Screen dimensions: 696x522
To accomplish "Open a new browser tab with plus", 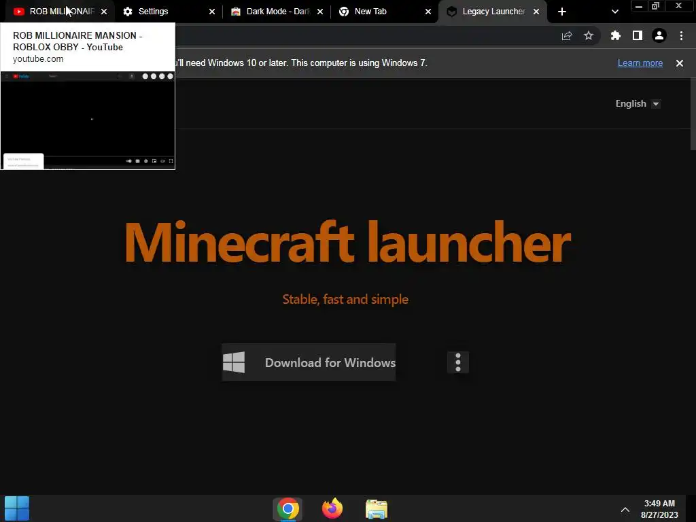I will [562, 12].
